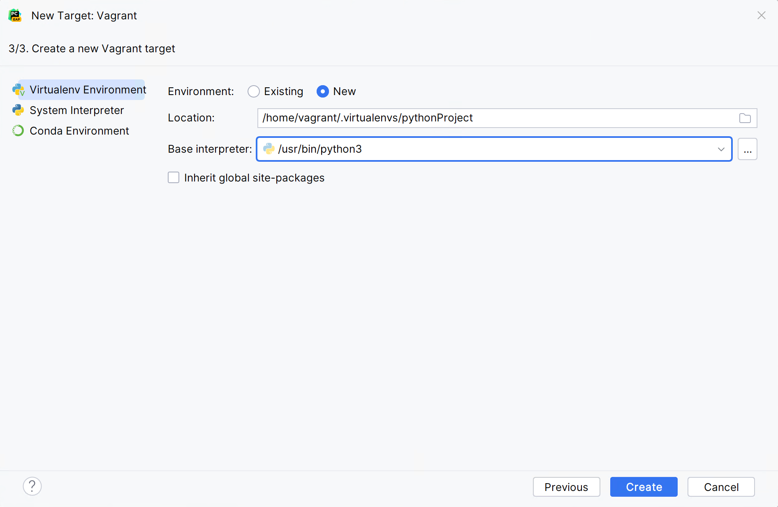Open the folder browser for Location
The height and width of the screenshot is (507, 778).
745,118
